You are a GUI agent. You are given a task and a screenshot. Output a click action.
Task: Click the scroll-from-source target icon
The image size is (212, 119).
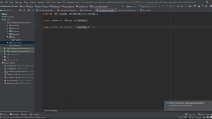pos(20,10)
